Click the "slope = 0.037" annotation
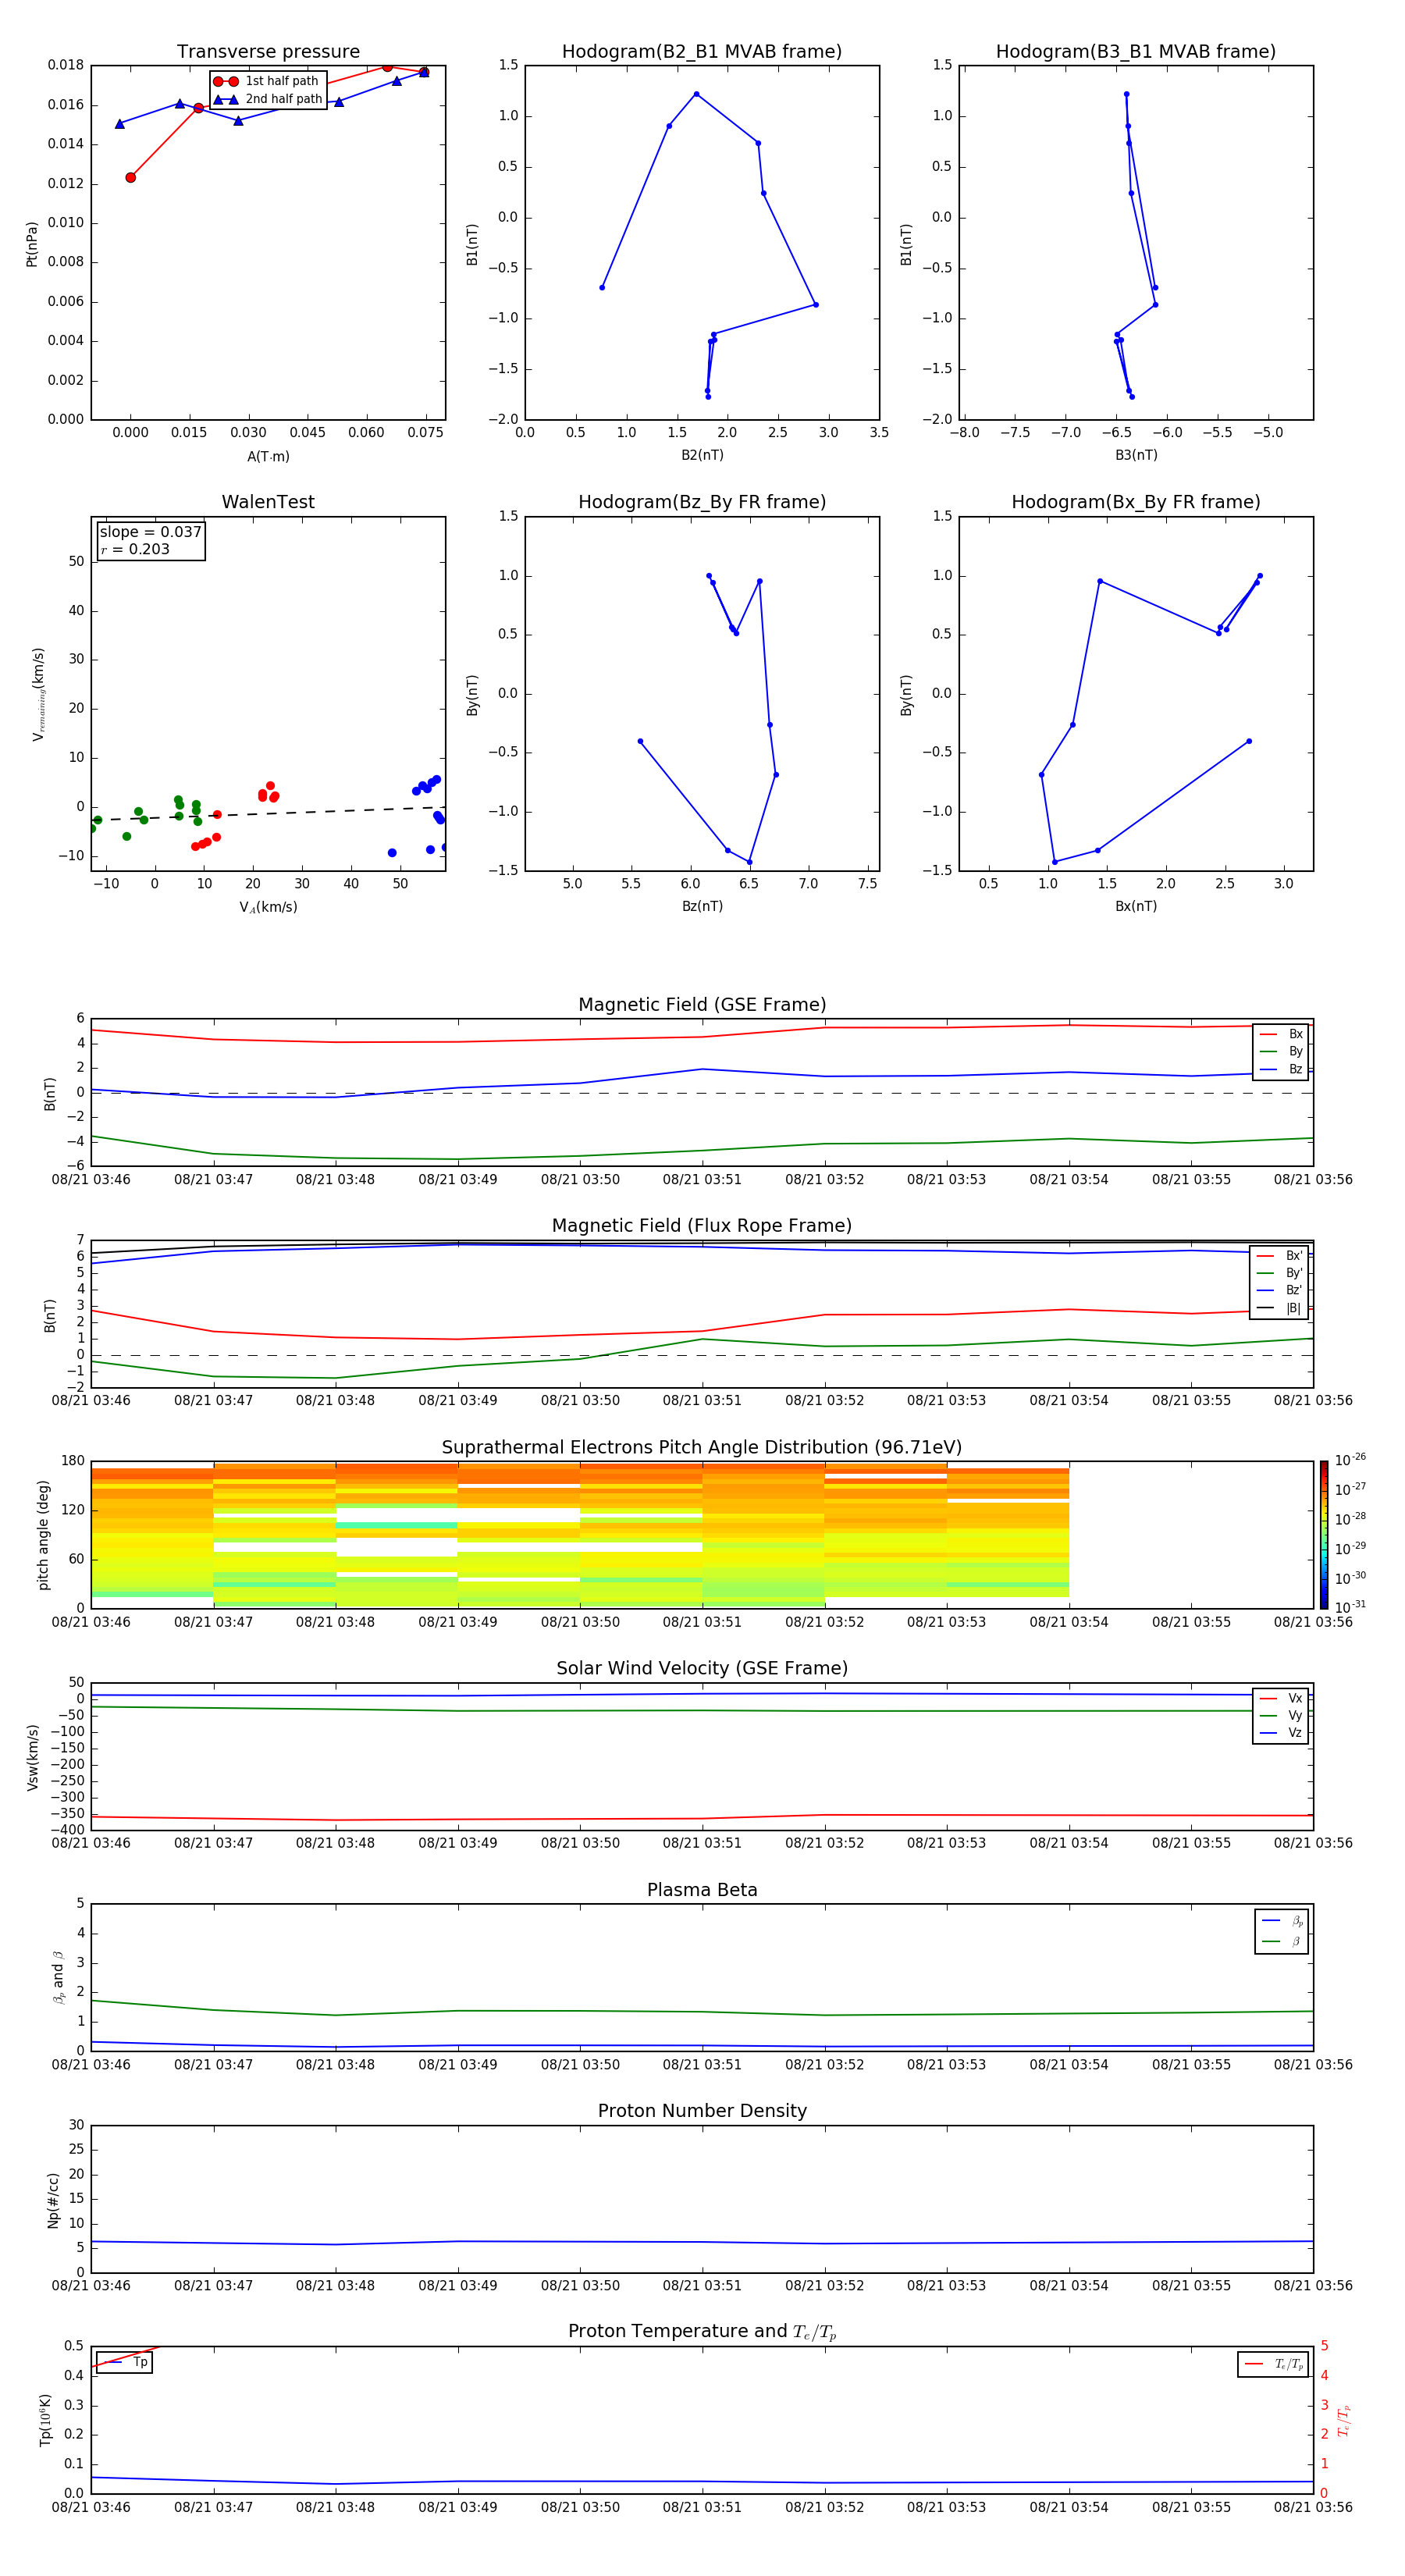The height and width of the screenshot is (2576, 1405). 151,532
